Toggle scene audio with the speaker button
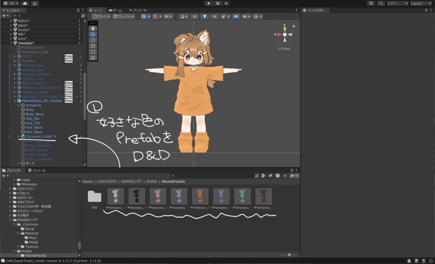This screenshot has width=435, height=264. [215, 17]
